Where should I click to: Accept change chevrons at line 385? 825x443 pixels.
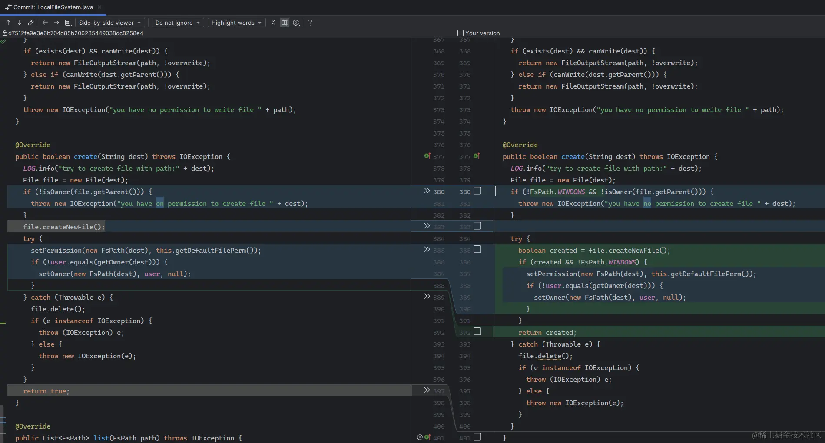(x=427, y=249)
